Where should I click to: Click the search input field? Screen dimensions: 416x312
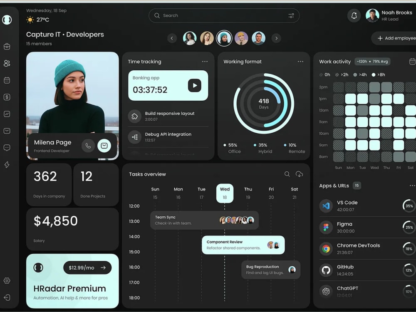pos(224,16)
